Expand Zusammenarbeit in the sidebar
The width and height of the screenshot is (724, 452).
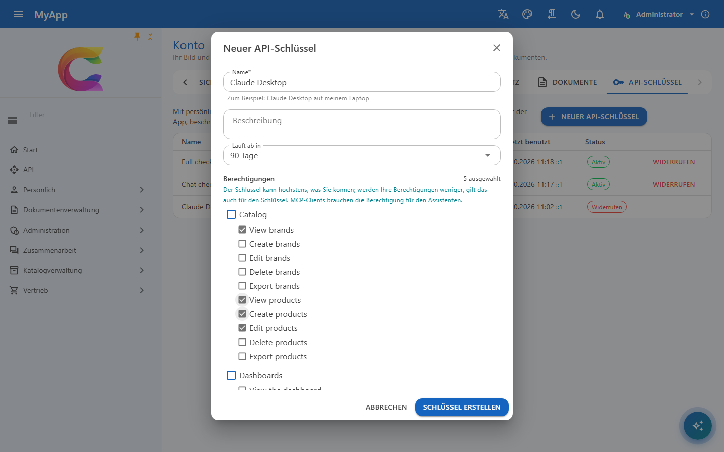(80, 250)
